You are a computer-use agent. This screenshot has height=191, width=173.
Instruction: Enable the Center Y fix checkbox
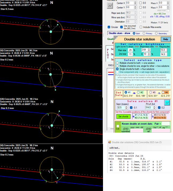point(141,7)
